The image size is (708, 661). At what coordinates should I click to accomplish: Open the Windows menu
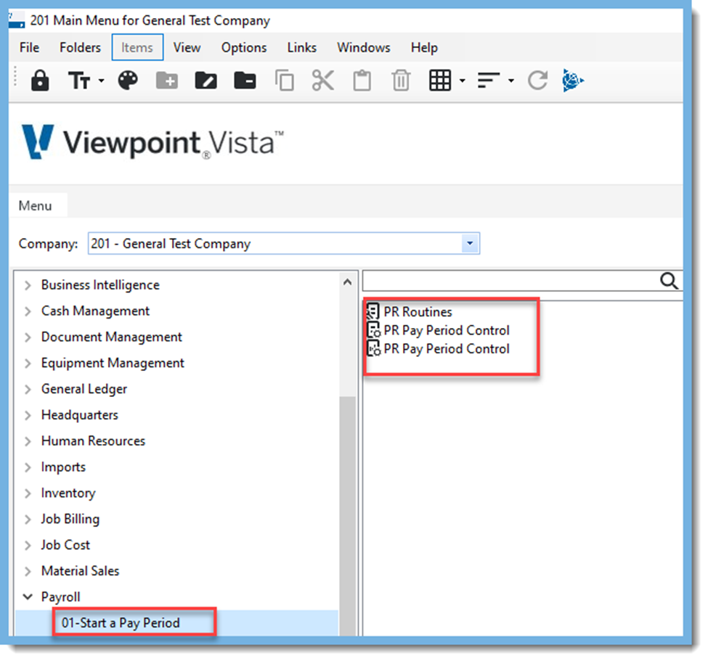[x=364, y=47]
